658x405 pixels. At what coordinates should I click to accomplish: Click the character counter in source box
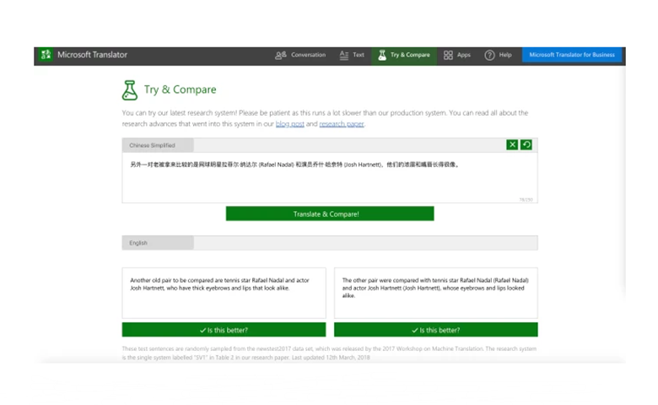point(526,199)
